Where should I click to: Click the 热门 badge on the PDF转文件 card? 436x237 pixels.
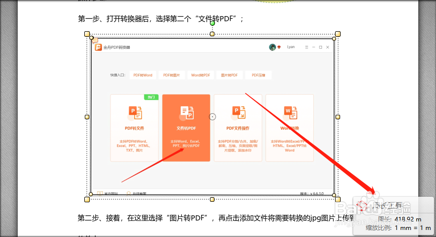(151, 97)
